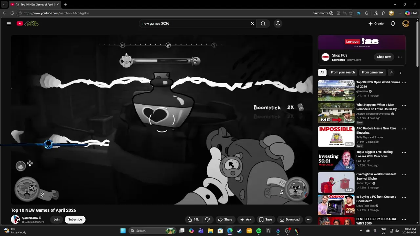Go back in the browser
This screenshot has height=236, width=420.
(4, 13)
